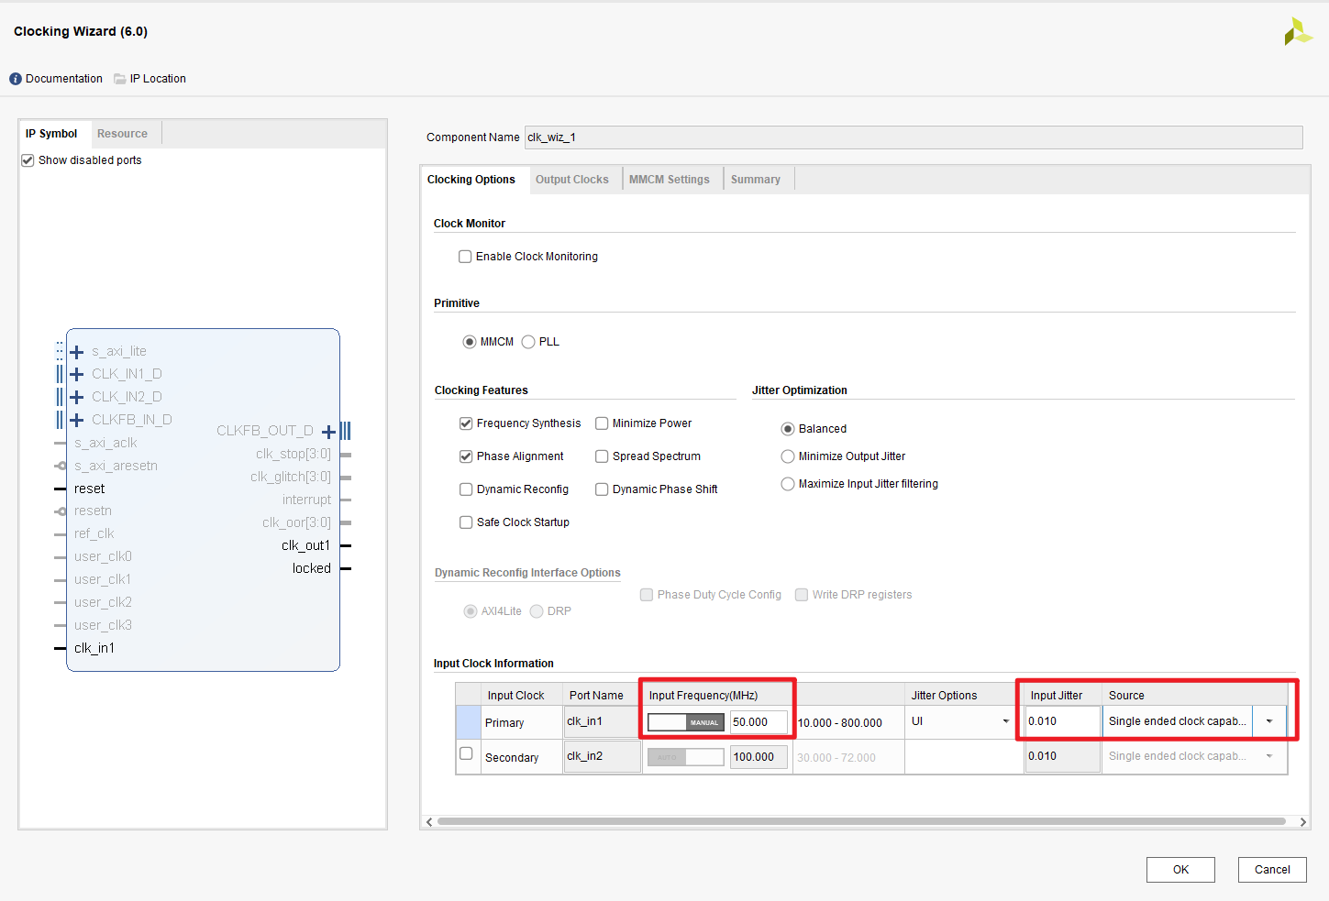The image size is (1329, 901).
Task: Enable the Secondary input clock checkbox
Action: [x=466, y=753]
